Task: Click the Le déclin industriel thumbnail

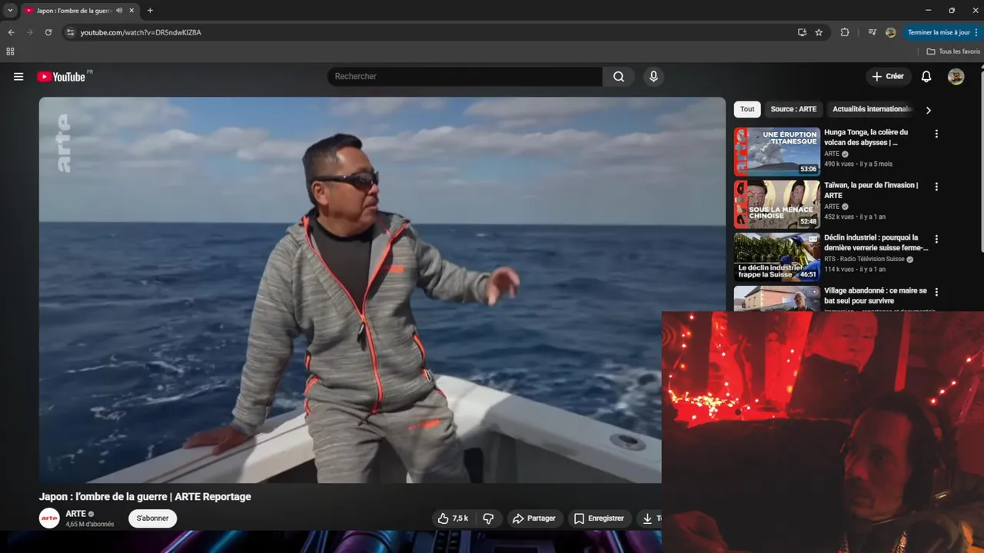Action: click(x=777, y=257)
